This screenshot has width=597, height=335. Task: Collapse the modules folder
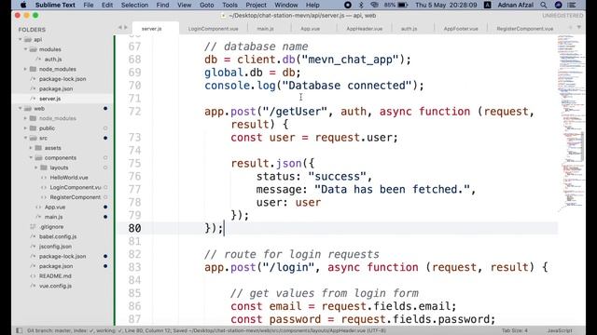point(26,49)
